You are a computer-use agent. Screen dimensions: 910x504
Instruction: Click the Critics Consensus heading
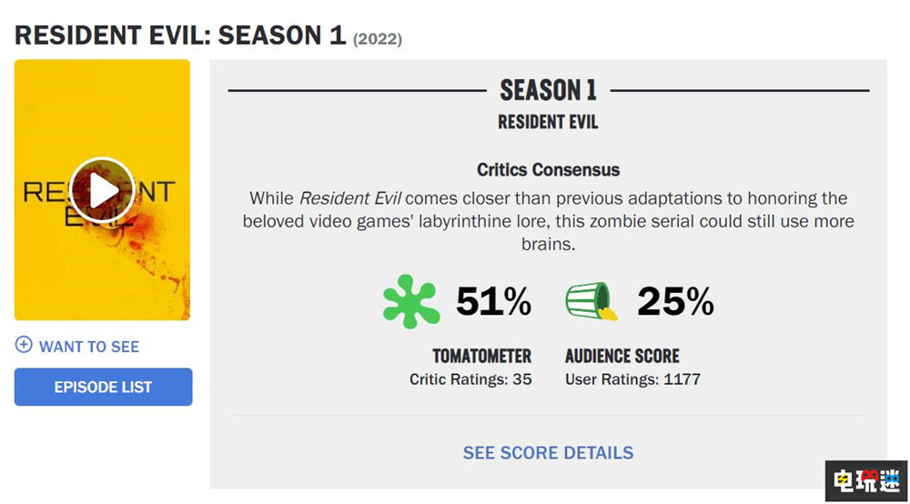548,170
